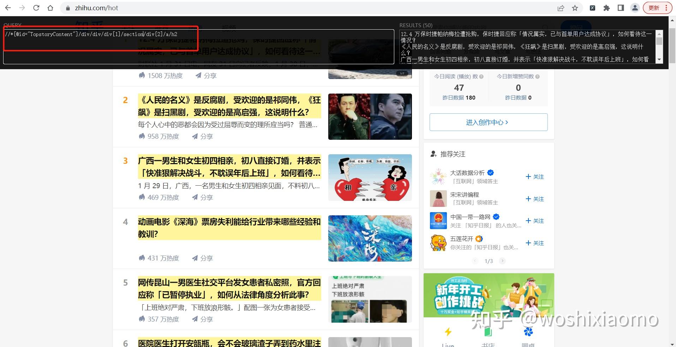
Task: Toggle bookmark star in the address bar
Action: [x=575, y=8]
